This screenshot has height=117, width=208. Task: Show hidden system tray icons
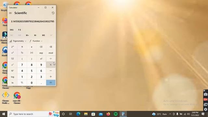(x=170, y=114)
